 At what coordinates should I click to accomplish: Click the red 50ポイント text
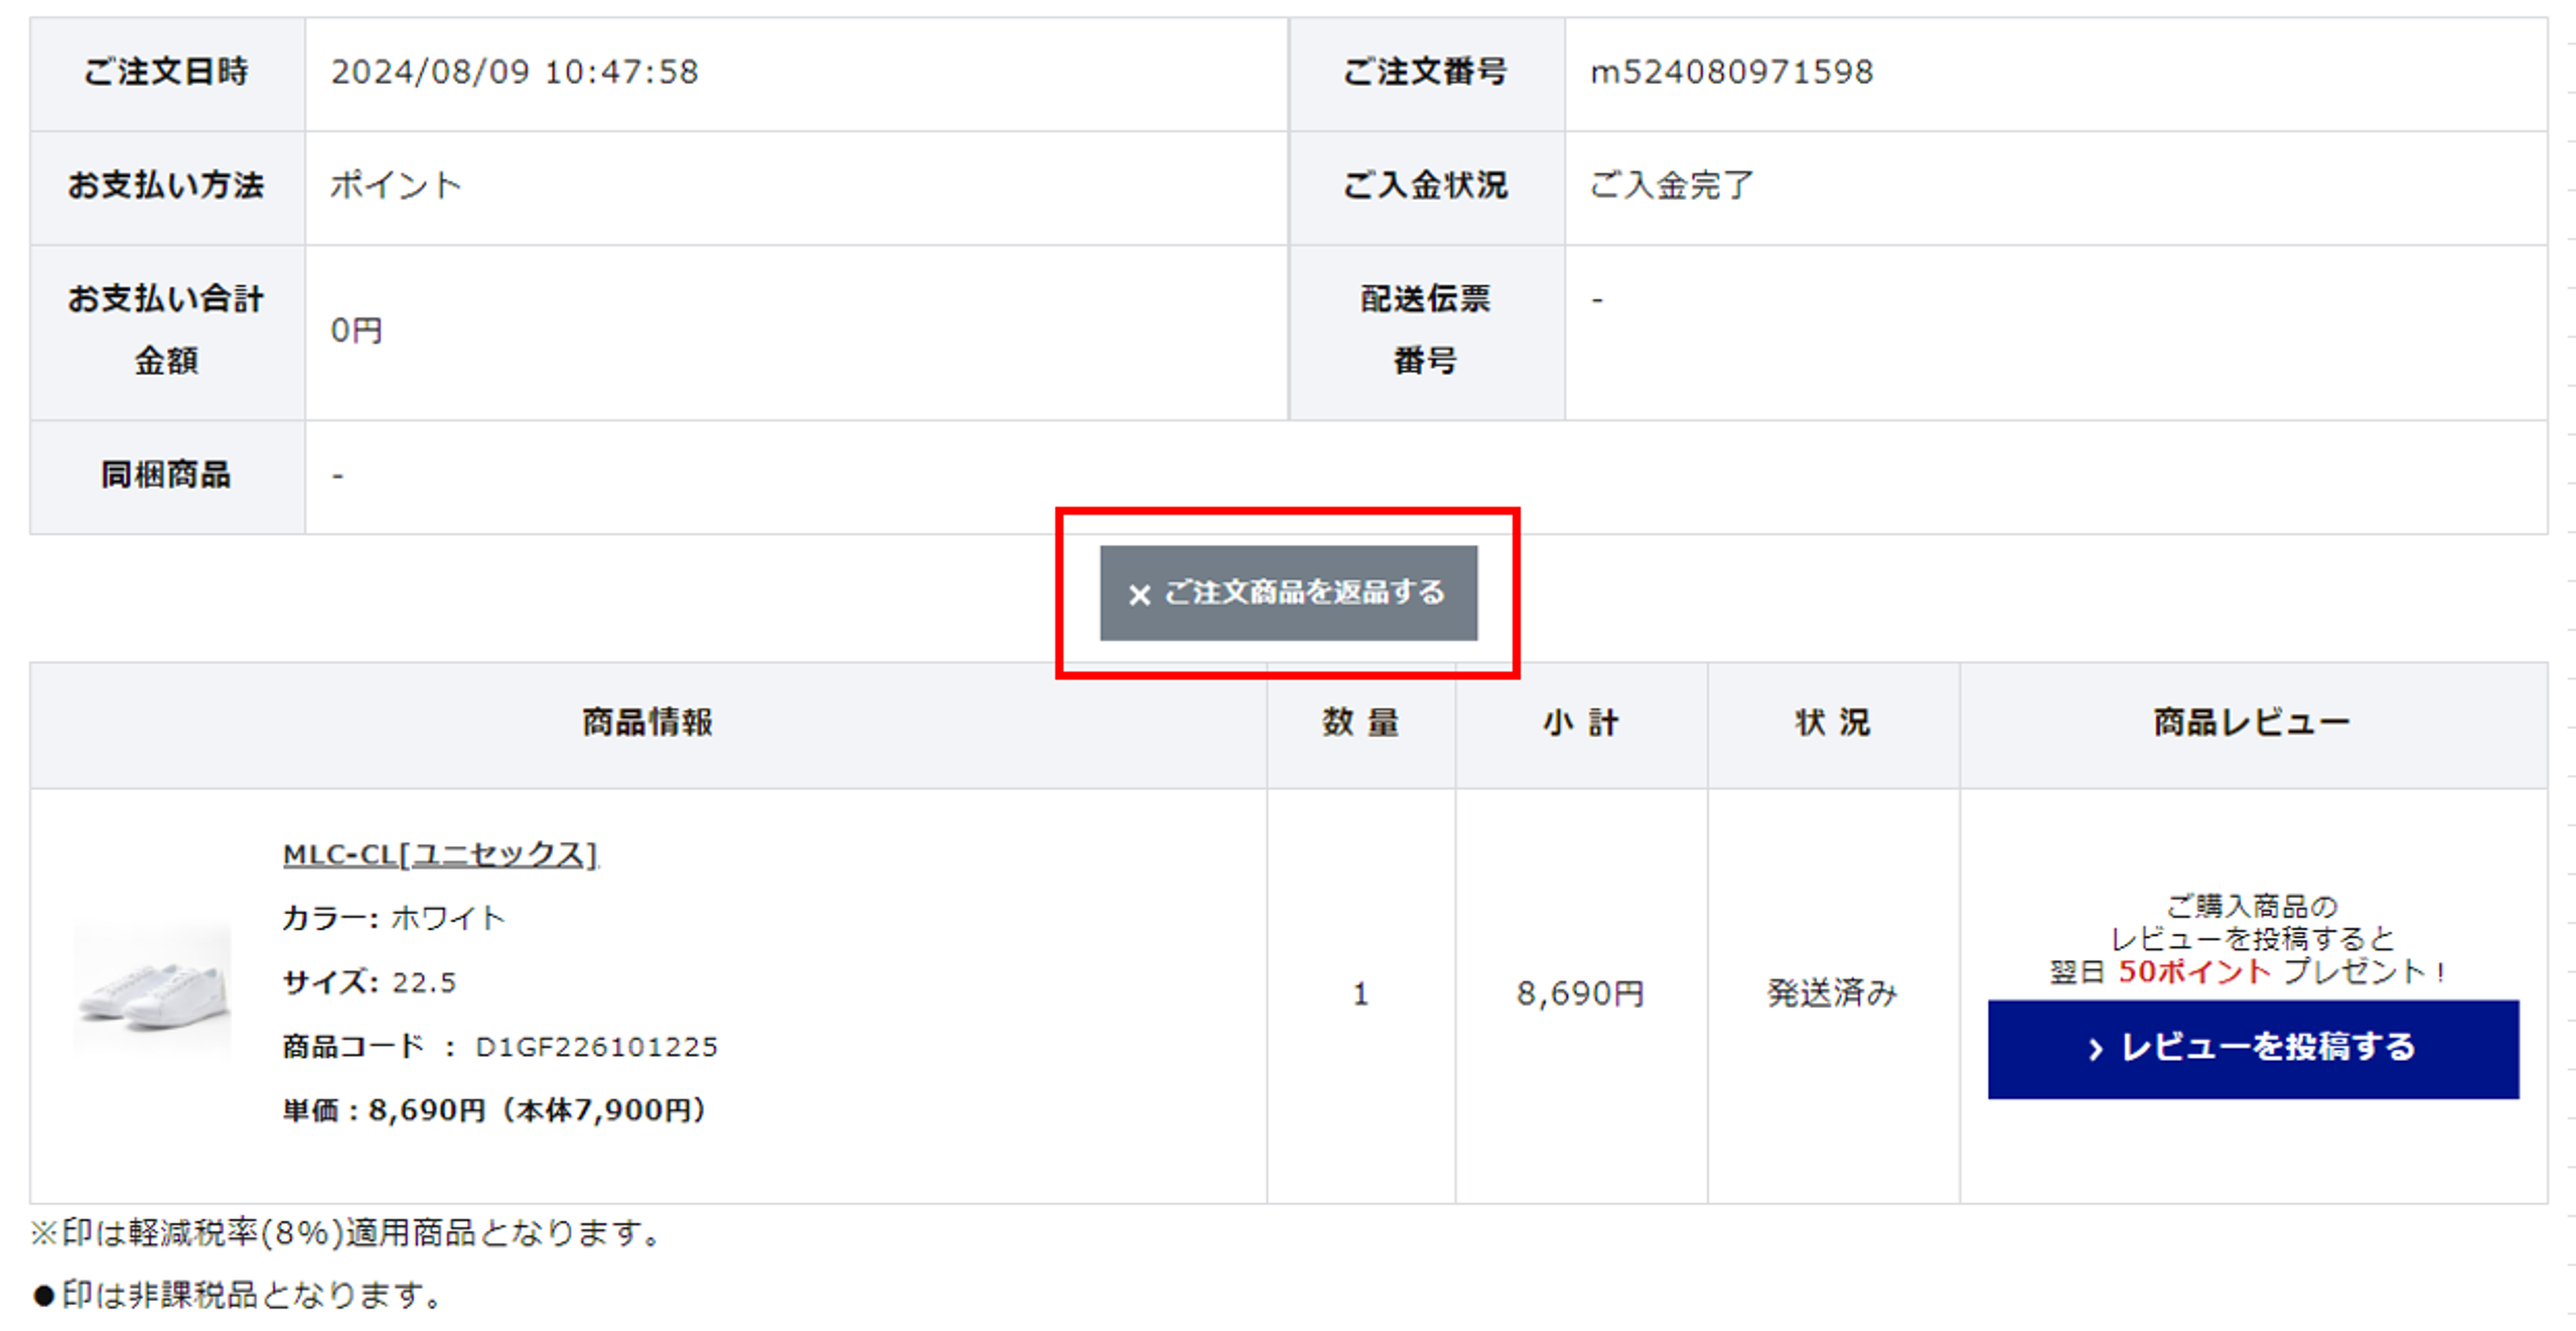coord(2194,971)
